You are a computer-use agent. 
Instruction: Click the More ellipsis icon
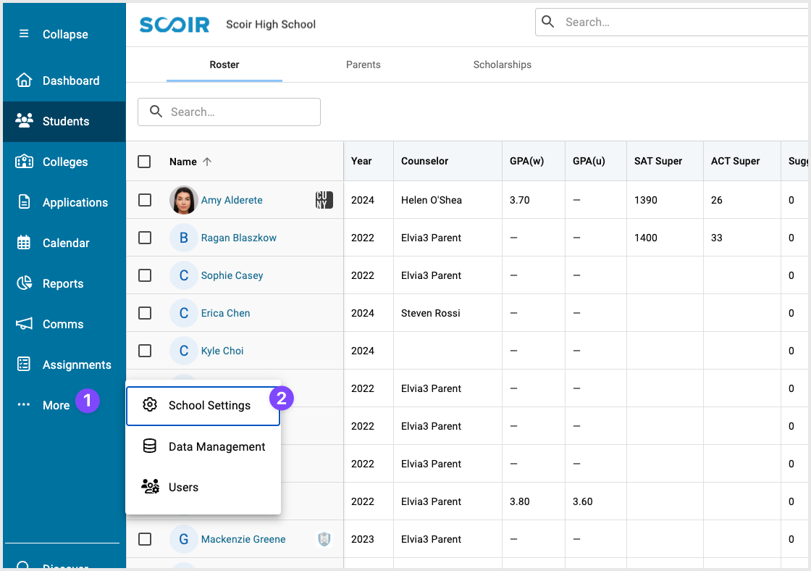point(24,405)
